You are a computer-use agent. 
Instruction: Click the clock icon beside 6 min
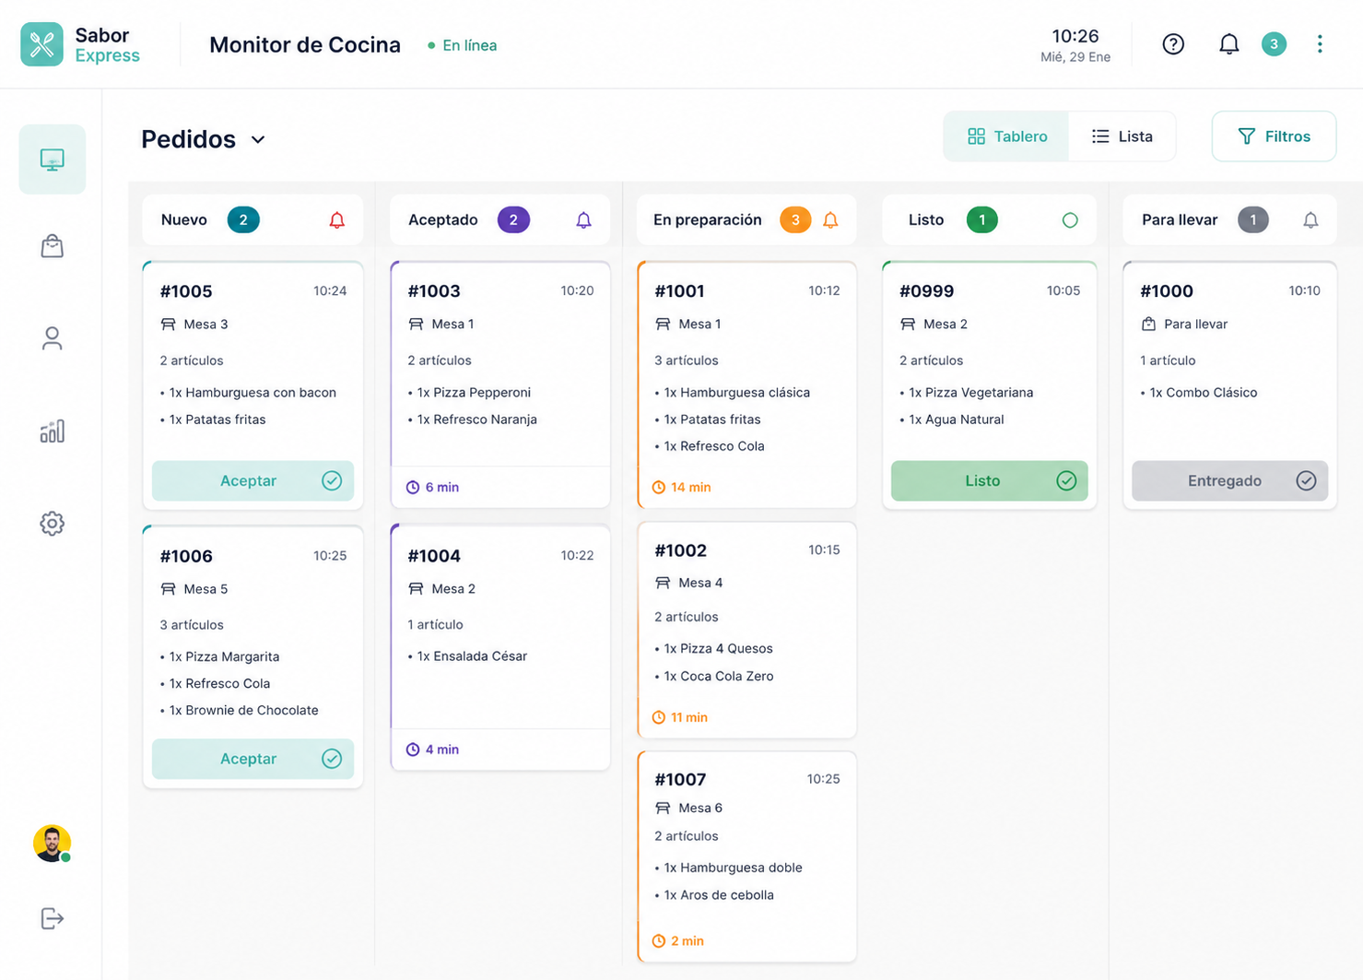click(x=413, y=487)
